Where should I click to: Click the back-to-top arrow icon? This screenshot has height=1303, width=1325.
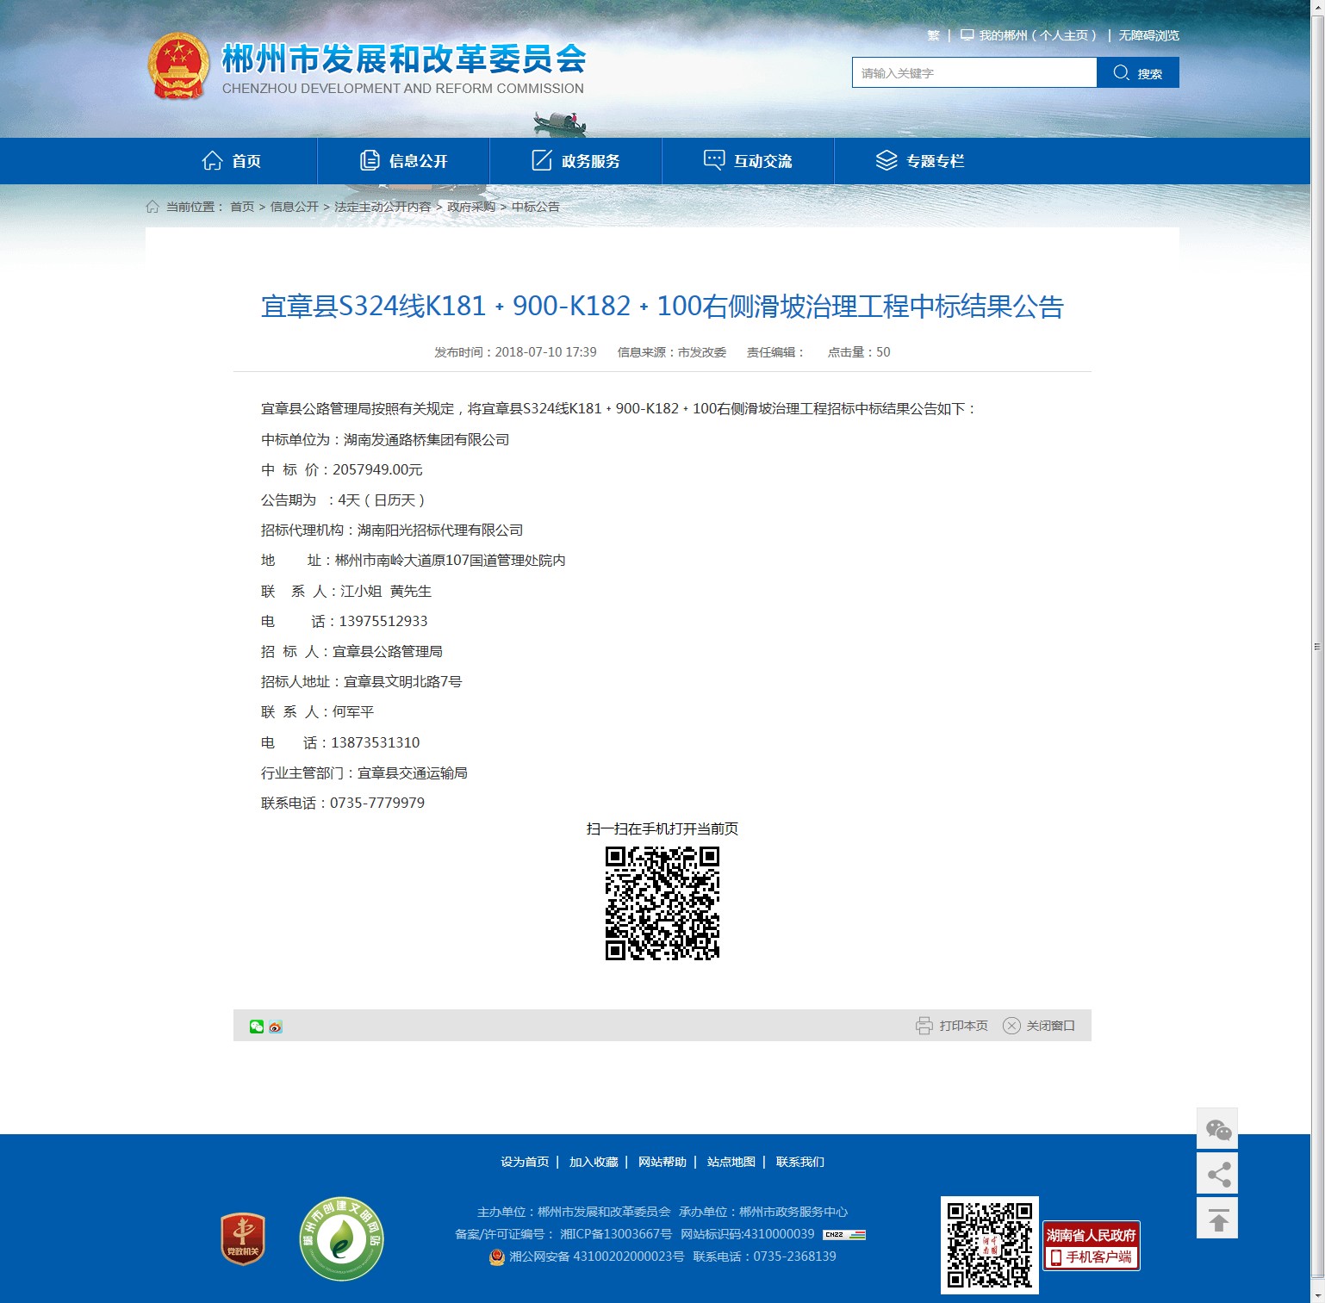1217,1219
